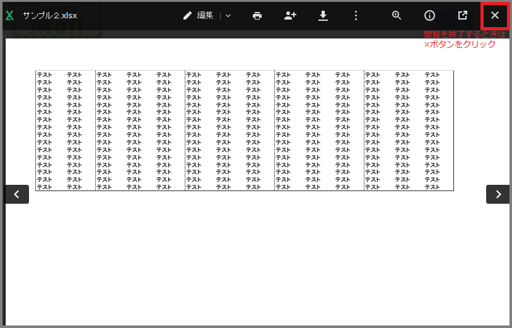
Task: Click the green Excel file type icon
Action: 9,16
